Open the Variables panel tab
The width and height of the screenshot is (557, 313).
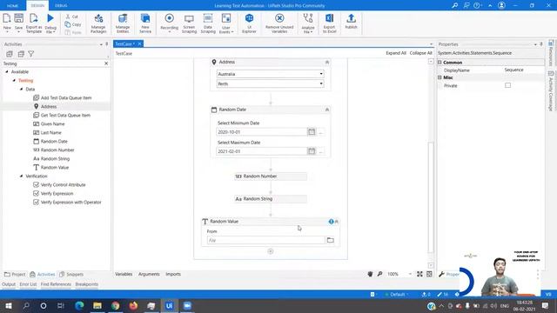coord(124,274)
